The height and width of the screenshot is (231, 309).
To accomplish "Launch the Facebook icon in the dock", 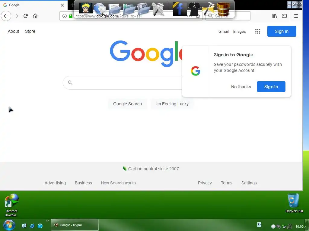I will [x=180, y=9].
